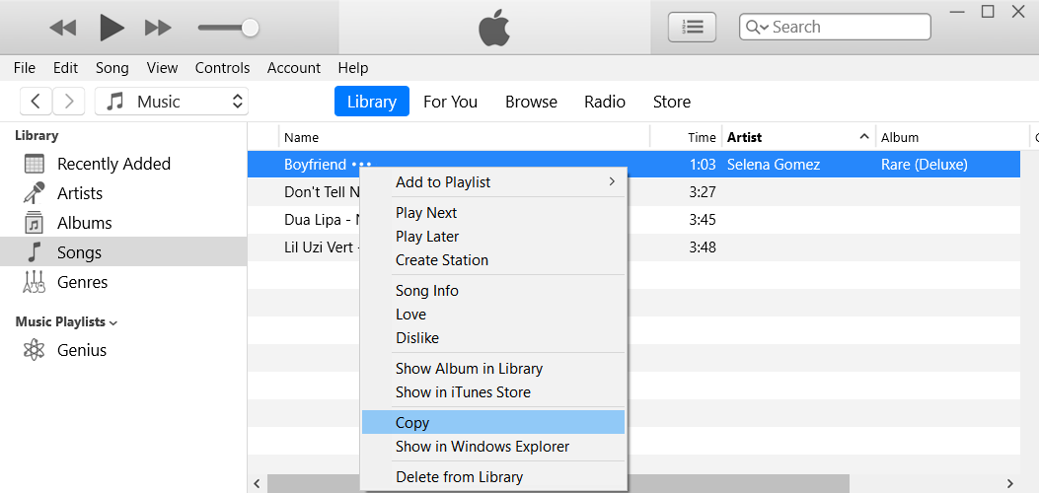Open the Genius playlist

click(123, 350)
